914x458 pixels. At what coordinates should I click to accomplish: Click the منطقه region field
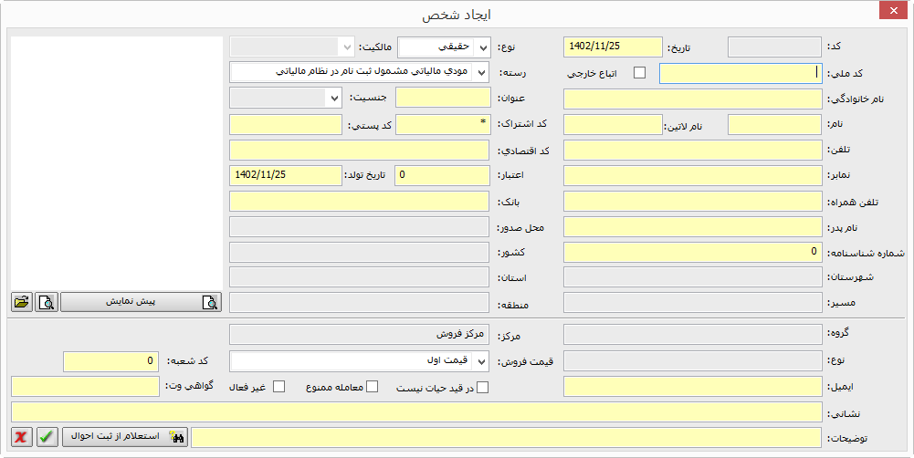pyautogui.click(x=359, y=302)
